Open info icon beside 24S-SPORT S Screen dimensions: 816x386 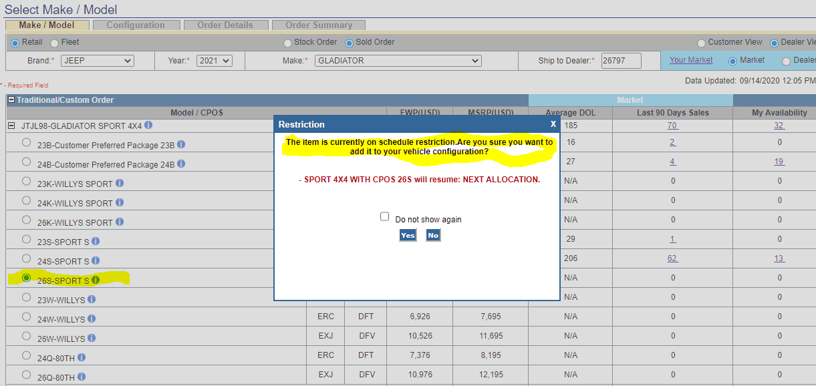[x=96, y=260]
